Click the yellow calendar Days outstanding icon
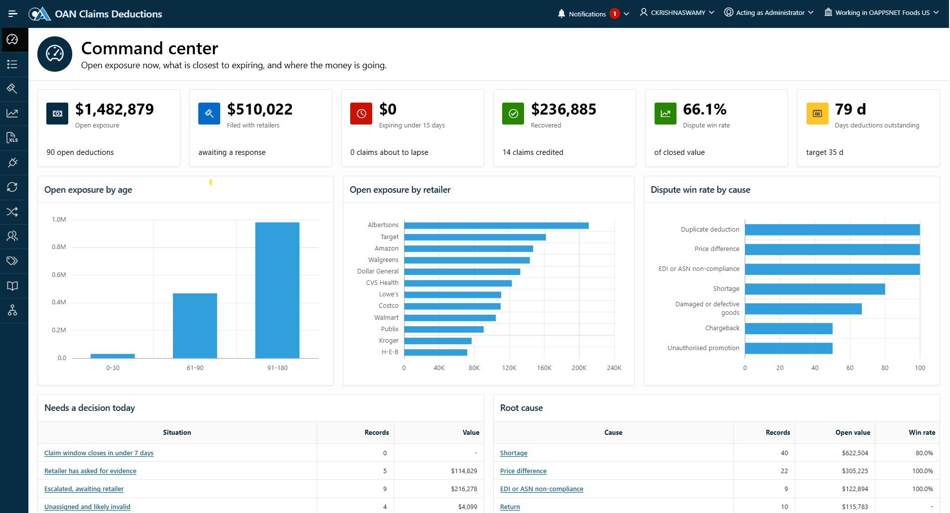This screenshot has height=513, width=950. pos(817,114)
